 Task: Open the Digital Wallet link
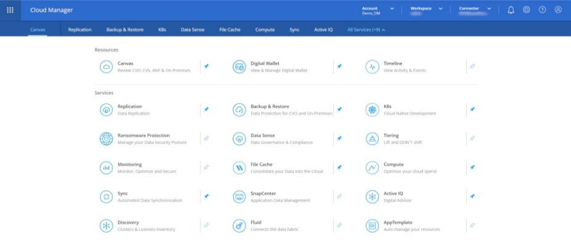coord(265,63)
